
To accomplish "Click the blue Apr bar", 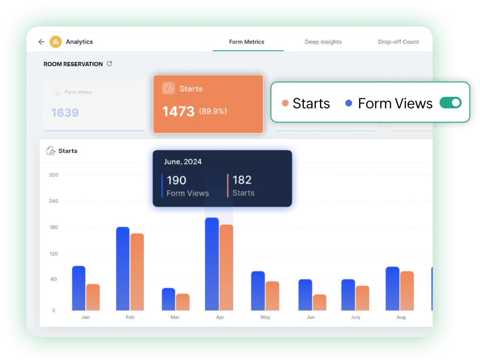I will click(x=212, y=264).
